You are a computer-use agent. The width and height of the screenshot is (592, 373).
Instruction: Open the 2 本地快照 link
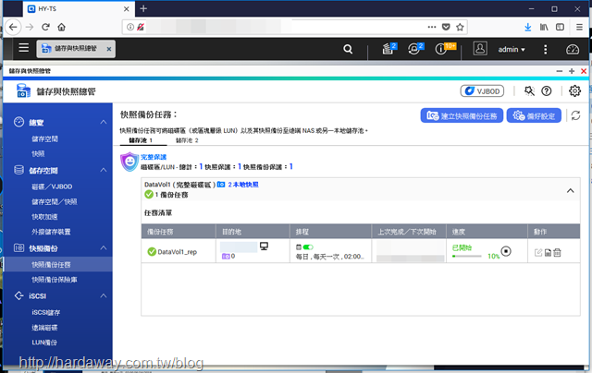click(x=243, y=185)
